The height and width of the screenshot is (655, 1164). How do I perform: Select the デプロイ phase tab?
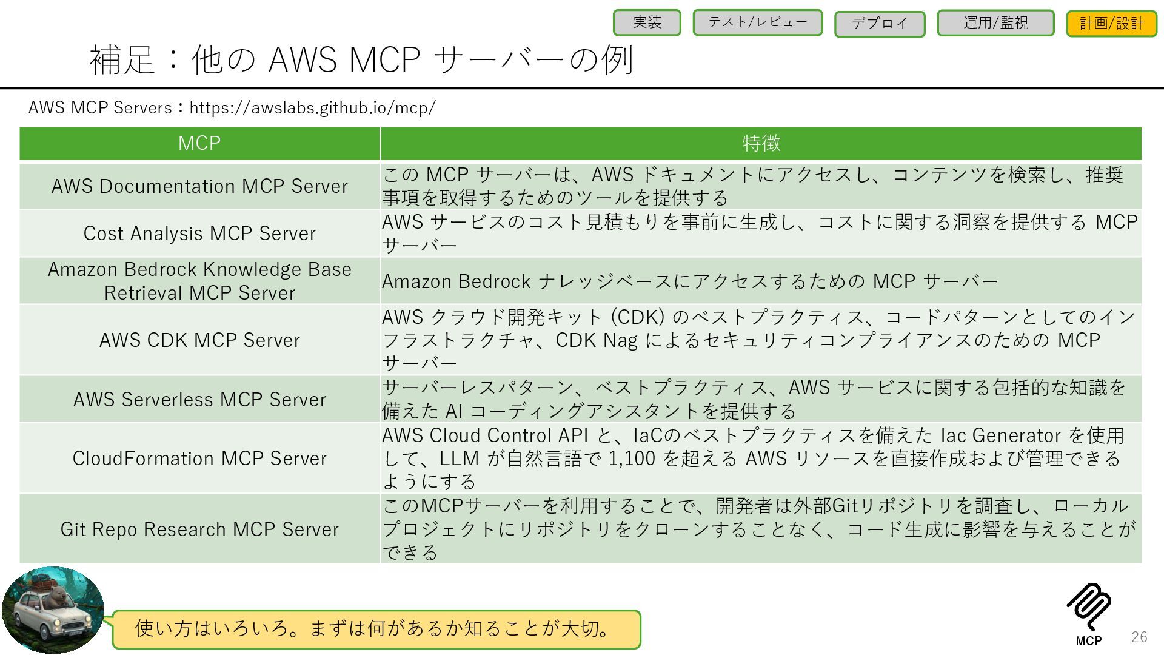click(880, 24)
